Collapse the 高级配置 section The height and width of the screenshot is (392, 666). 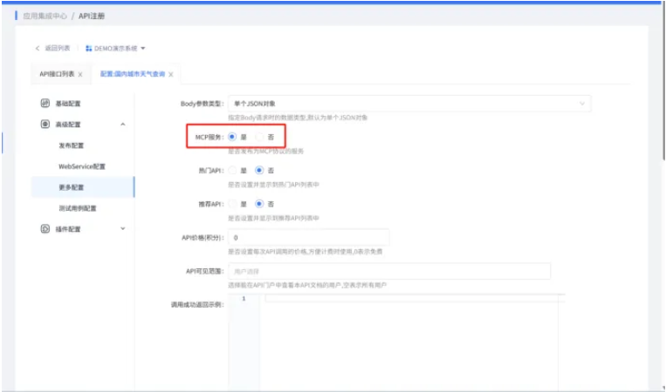(x=122, y=125)
